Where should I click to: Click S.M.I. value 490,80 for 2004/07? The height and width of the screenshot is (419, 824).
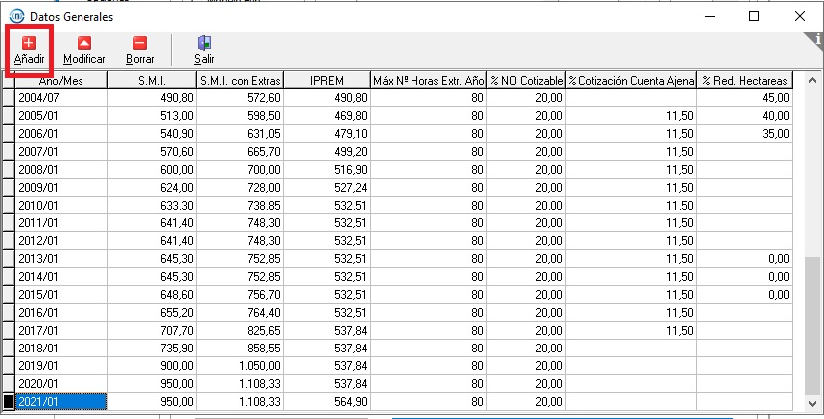(x=177, y=97)
